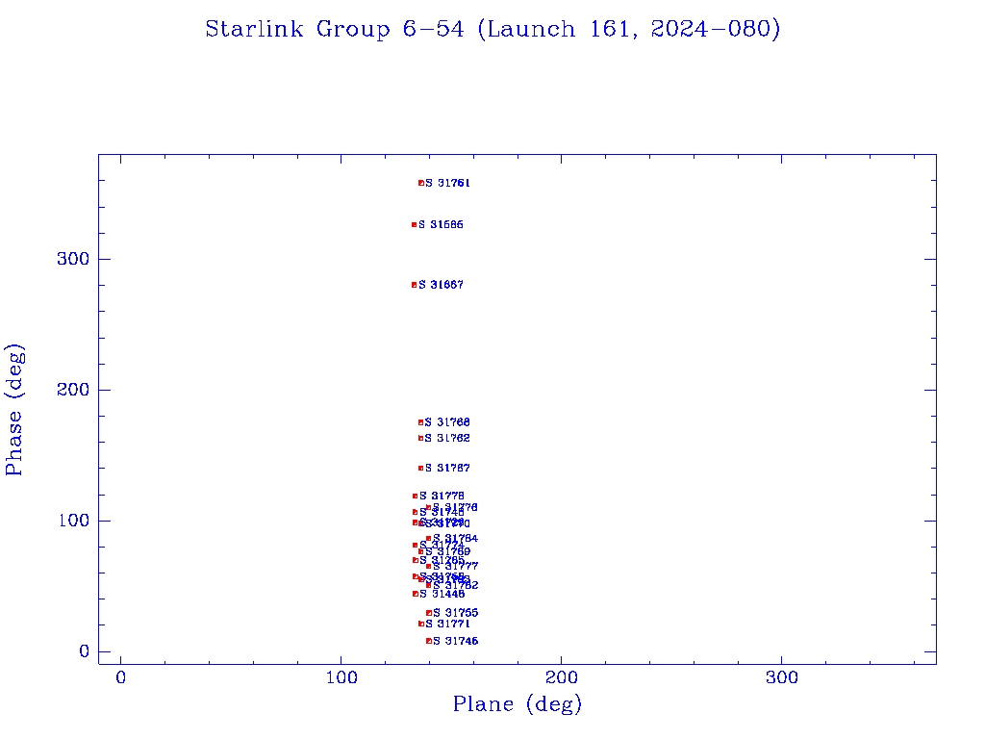Click the data point labeled S 31667
This screenshot has height=739, width=985.
coord(414,285)
